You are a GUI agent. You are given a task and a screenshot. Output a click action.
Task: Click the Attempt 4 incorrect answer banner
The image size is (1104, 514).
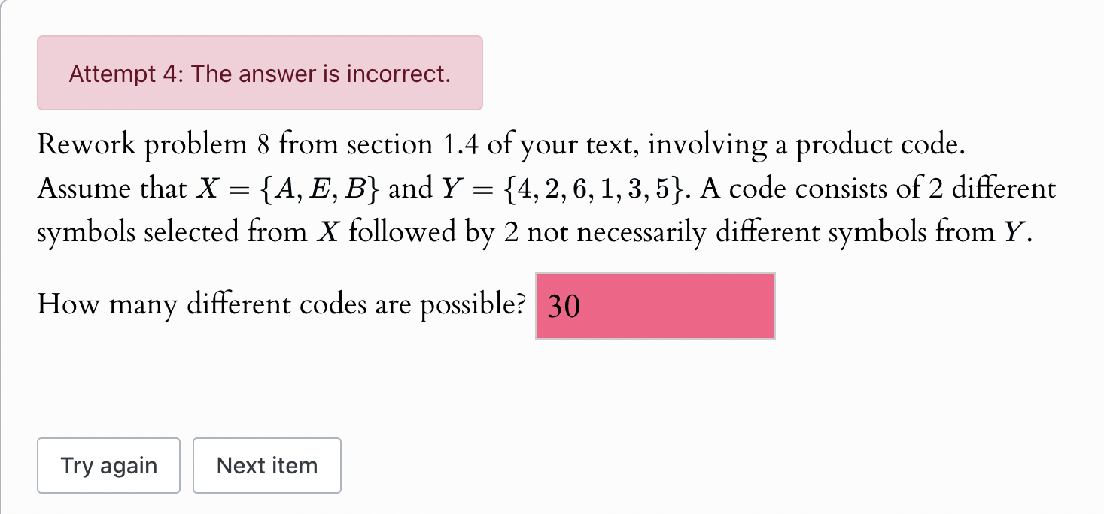(x=260, y=73)
